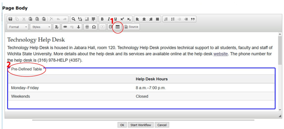Insert an anchor with anchor icon
This screenshot has height=129, width=284.
click(x=79, y=27)
